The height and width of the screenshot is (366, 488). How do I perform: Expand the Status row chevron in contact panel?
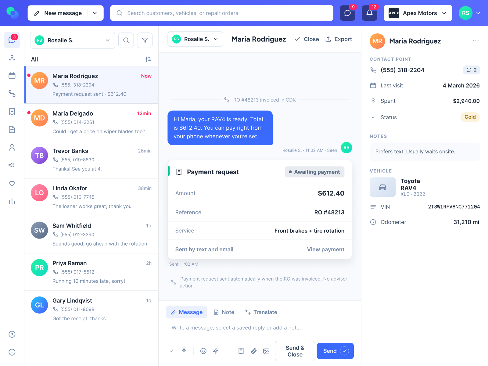click(373, 117)
